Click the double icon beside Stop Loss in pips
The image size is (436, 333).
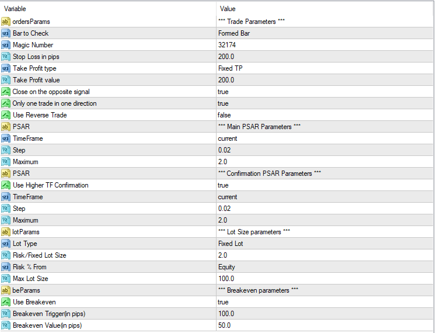6,57
